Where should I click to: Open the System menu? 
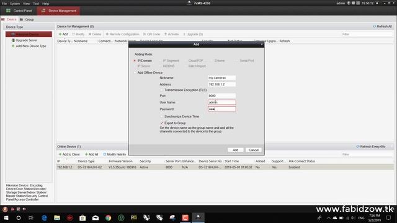pyautogui.click(x=15, y=4)
